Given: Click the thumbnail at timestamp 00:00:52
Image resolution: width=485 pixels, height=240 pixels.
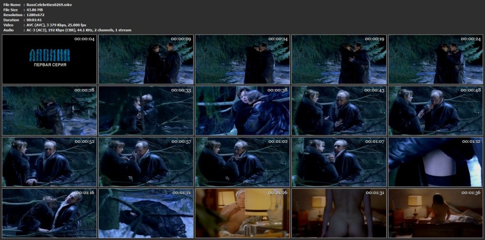Looking at the screenshot, I should 49,162.
